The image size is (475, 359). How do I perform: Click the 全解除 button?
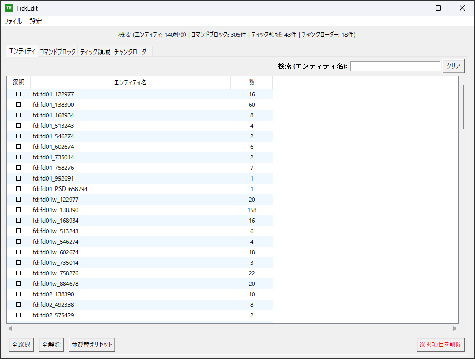[51, 345]
